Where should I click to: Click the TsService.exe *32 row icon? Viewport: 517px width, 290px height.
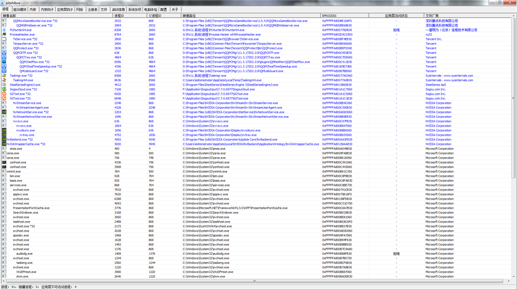[x=4, y=39]
